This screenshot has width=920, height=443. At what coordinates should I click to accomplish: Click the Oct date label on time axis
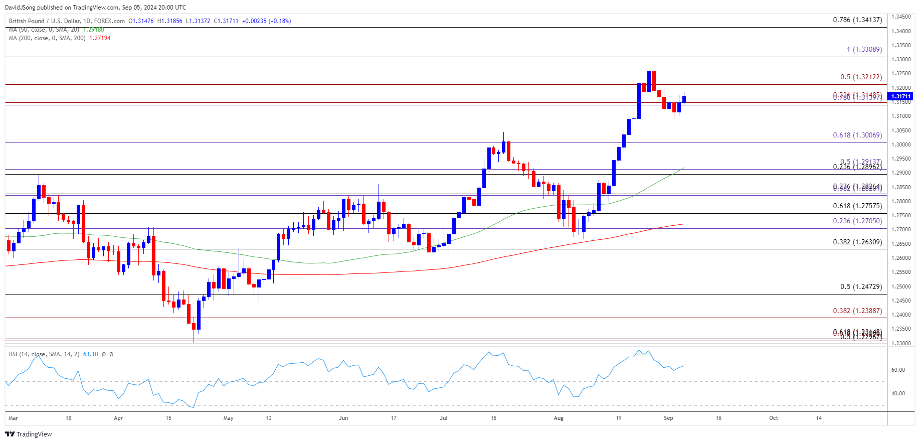point(774,418)
